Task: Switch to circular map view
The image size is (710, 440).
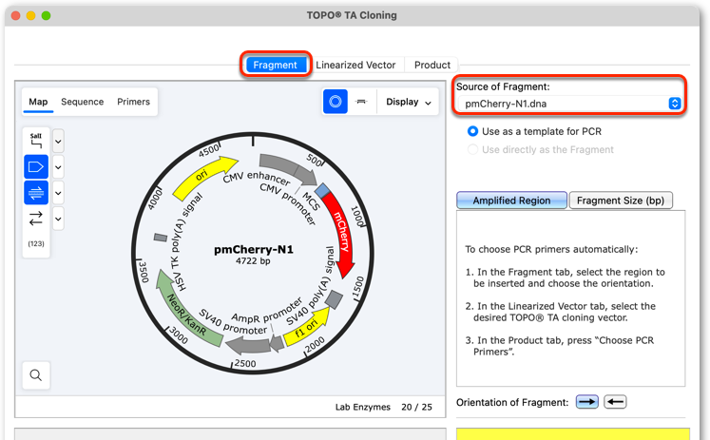Action: pyautogui.click(x=336, y=102)
